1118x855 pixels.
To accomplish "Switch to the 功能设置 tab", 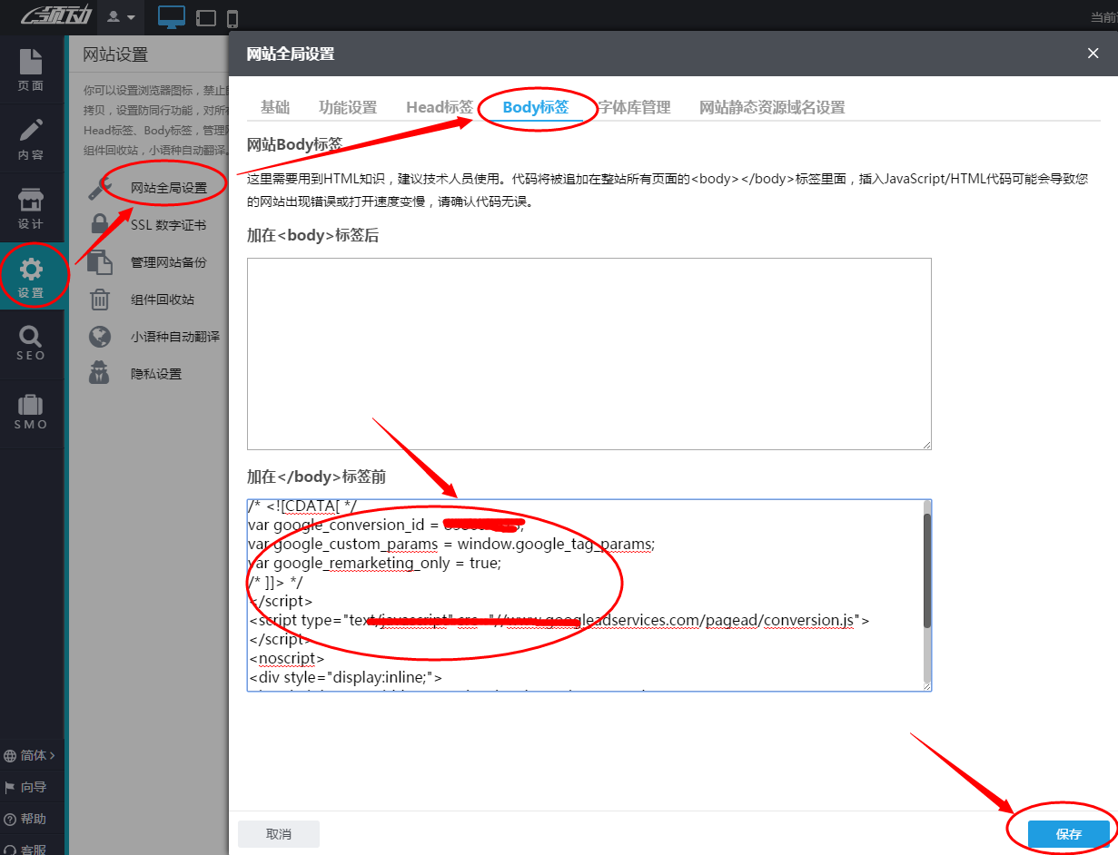I will (x=348, y=106).
